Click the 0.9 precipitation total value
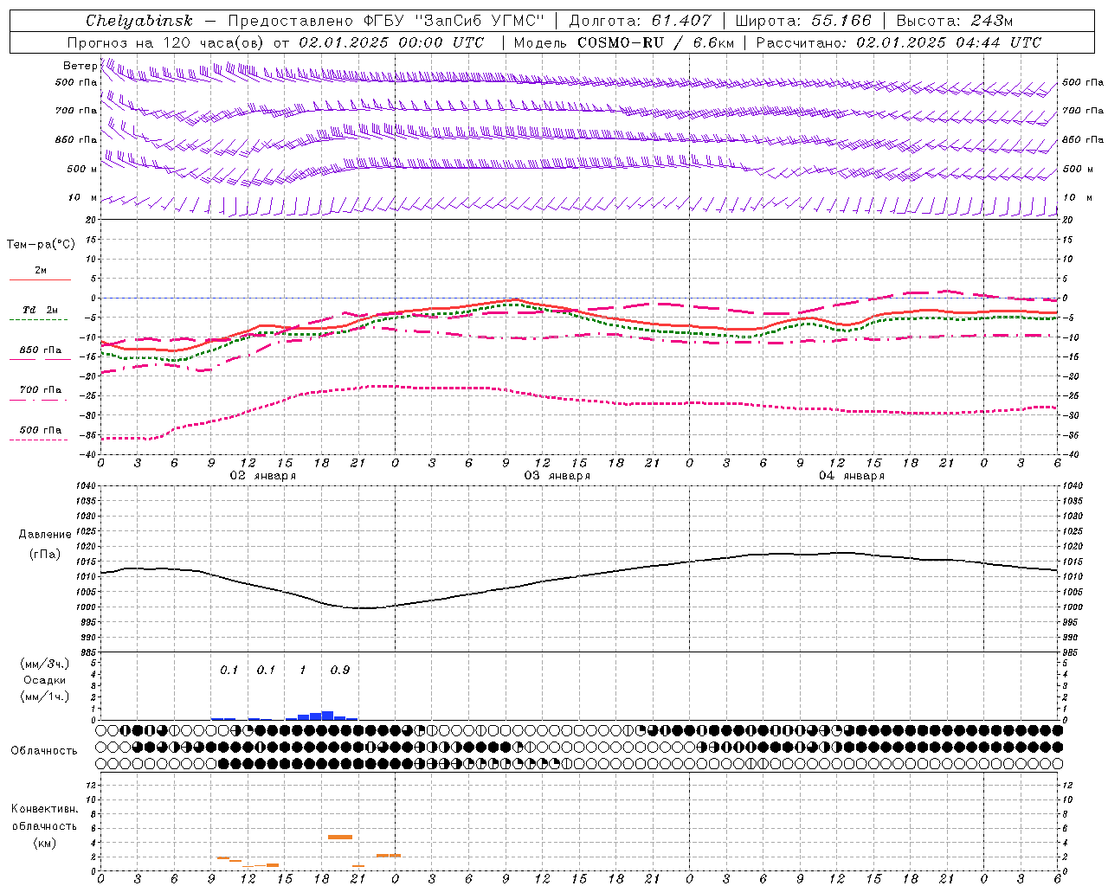This screenshot has width=1108, height=886. tap(340, 671)
